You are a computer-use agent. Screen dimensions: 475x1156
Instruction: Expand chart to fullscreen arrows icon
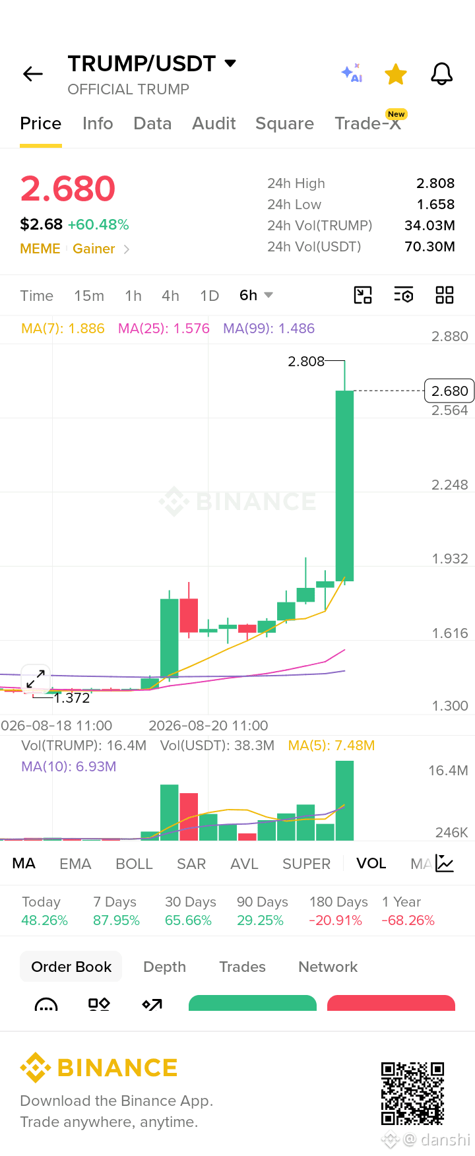(36, 678)
